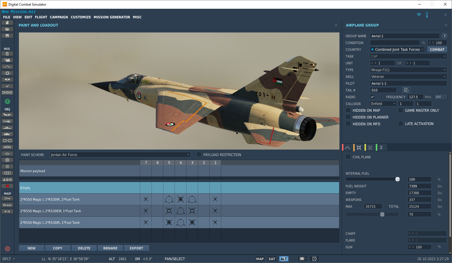Screen dimensions: 452x263
Task: Open the CAMPAIGN menu
Action: pos(59,17)
